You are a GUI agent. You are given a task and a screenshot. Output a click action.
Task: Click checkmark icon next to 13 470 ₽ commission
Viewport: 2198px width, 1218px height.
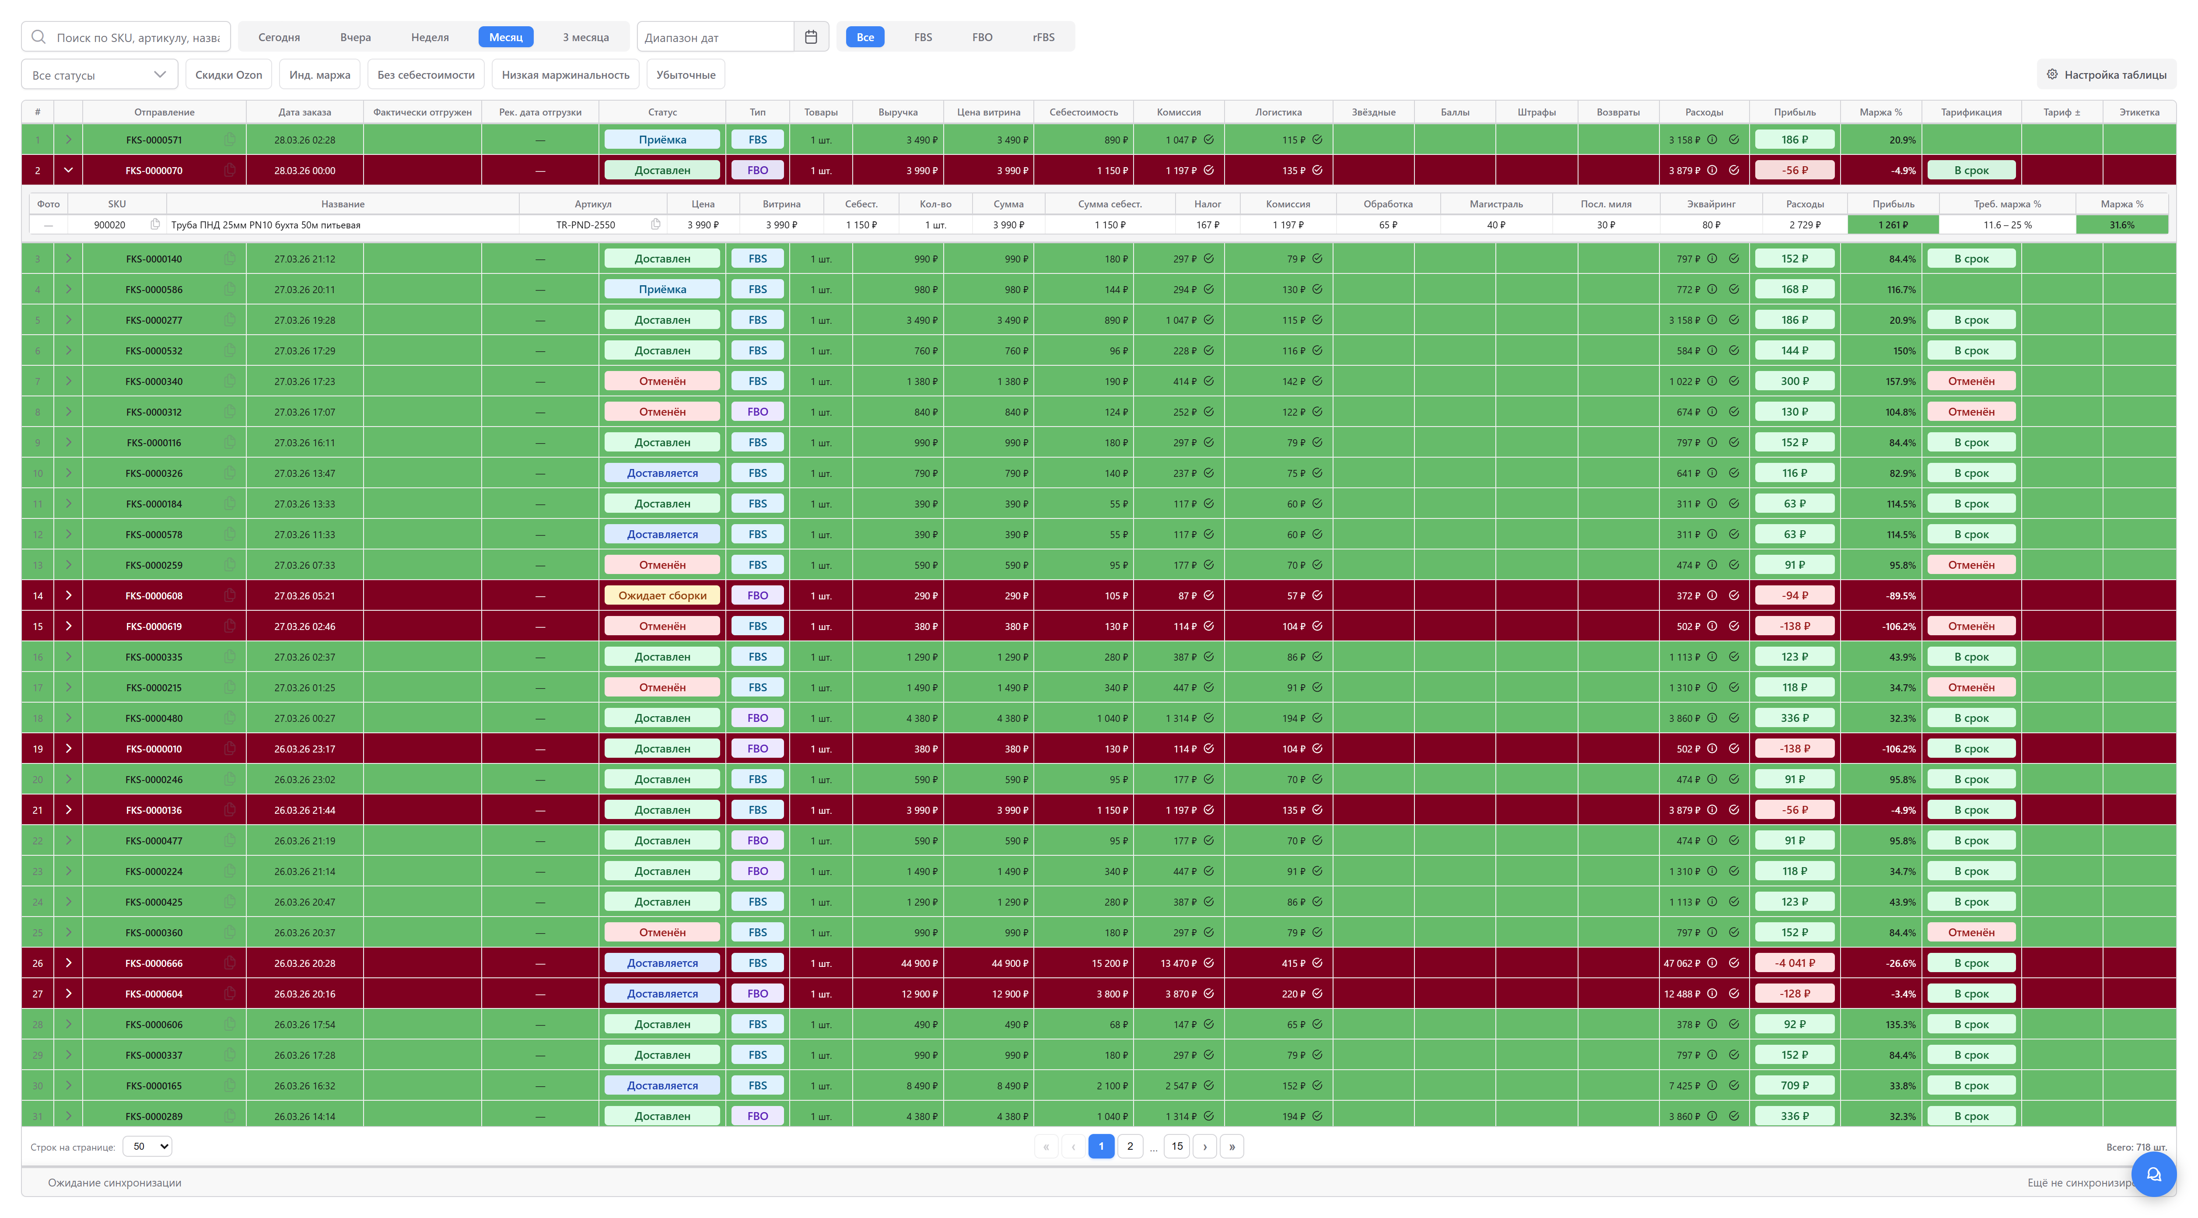[1208, 963]
